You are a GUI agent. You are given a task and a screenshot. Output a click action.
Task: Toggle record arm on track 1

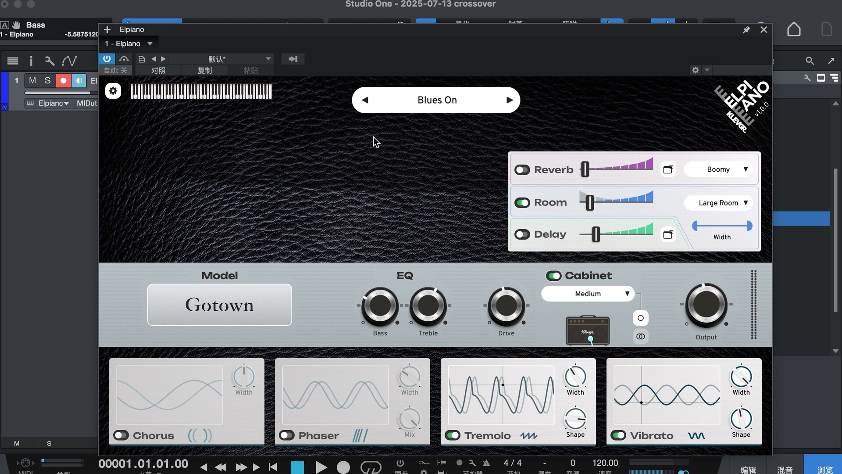click(x=63, y=80)
